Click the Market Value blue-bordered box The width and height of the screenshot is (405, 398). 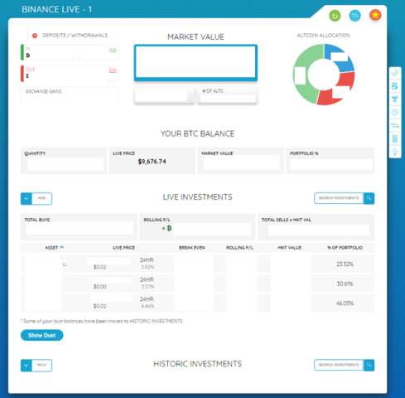pos(195,63)
